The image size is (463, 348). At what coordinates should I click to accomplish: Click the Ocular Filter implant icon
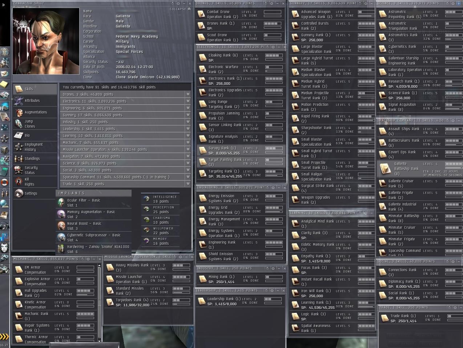[61, 203]
